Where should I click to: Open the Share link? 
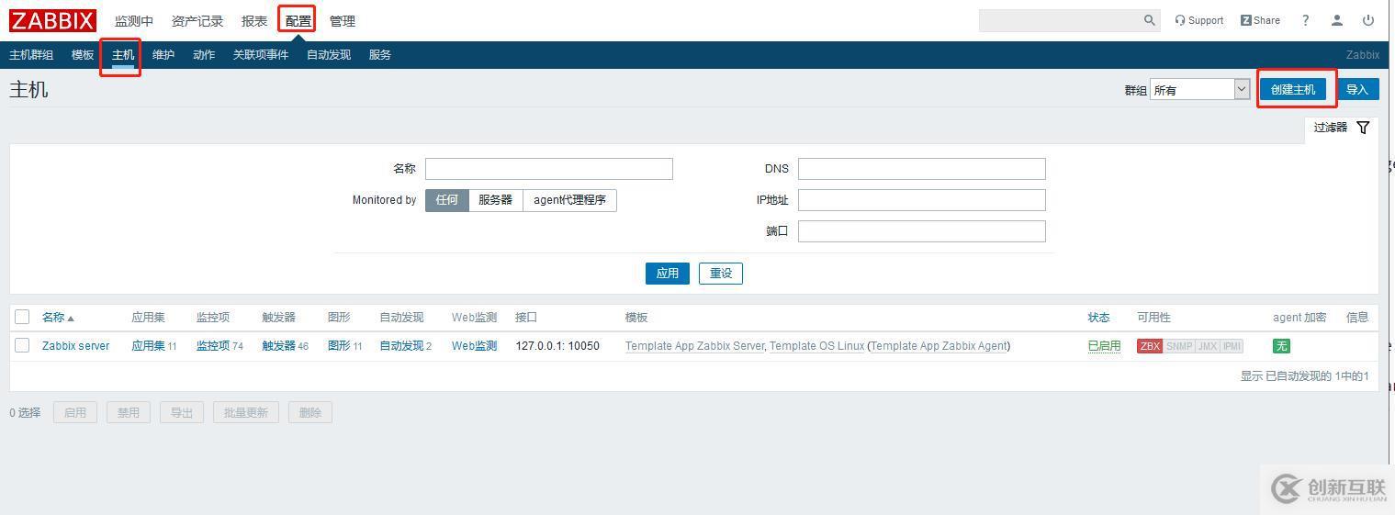tap(1260, 20)
